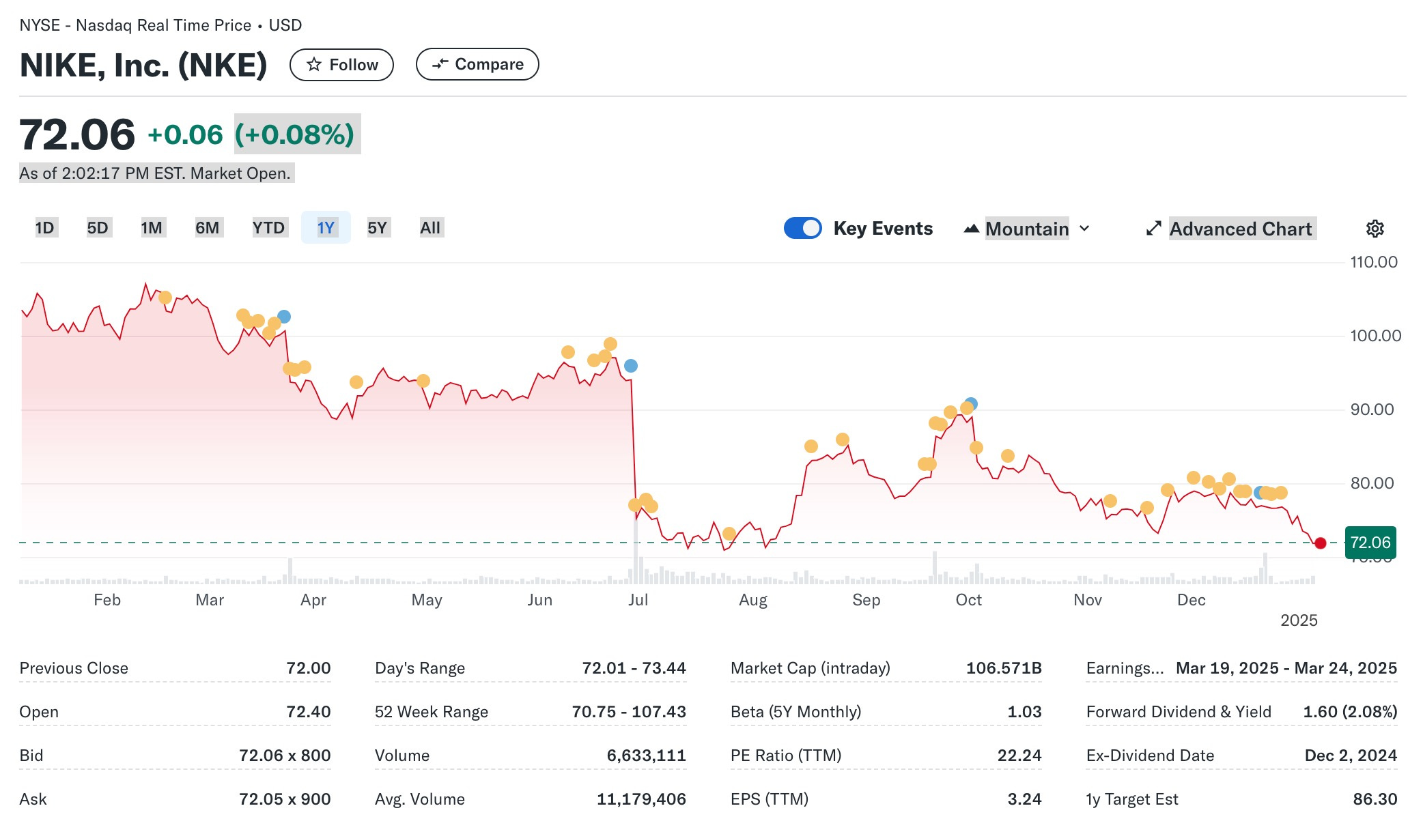
Task: Click the market open timestamp text
Action: point(155,173)
